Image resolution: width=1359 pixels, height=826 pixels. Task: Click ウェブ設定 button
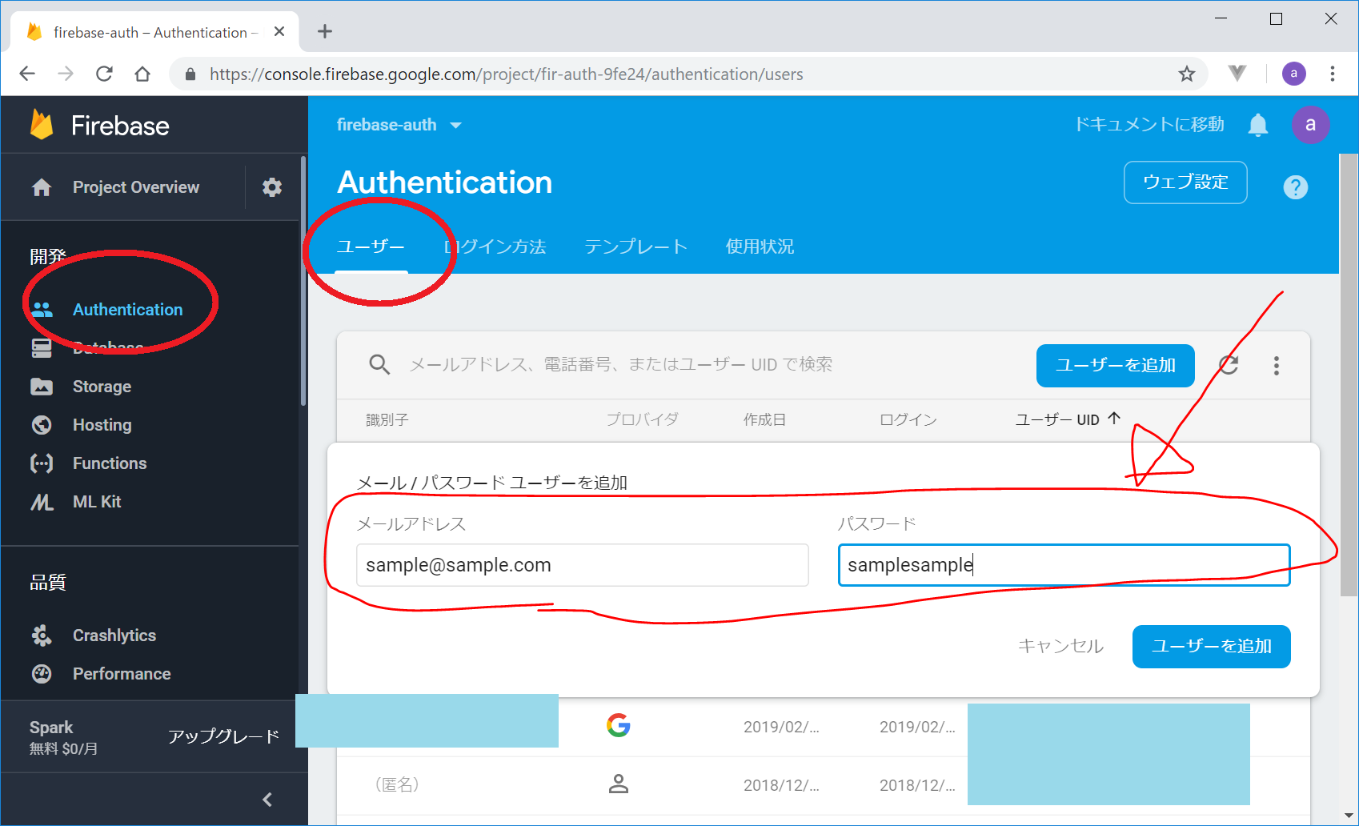(x=1185, y=182)
